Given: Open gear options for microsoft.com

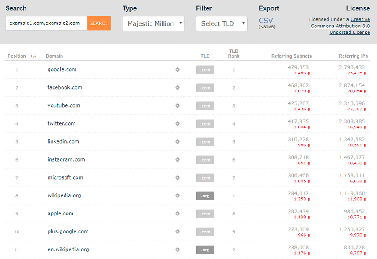Looking at the screenshot, I should pyautogui.click(x=178, y=178).
